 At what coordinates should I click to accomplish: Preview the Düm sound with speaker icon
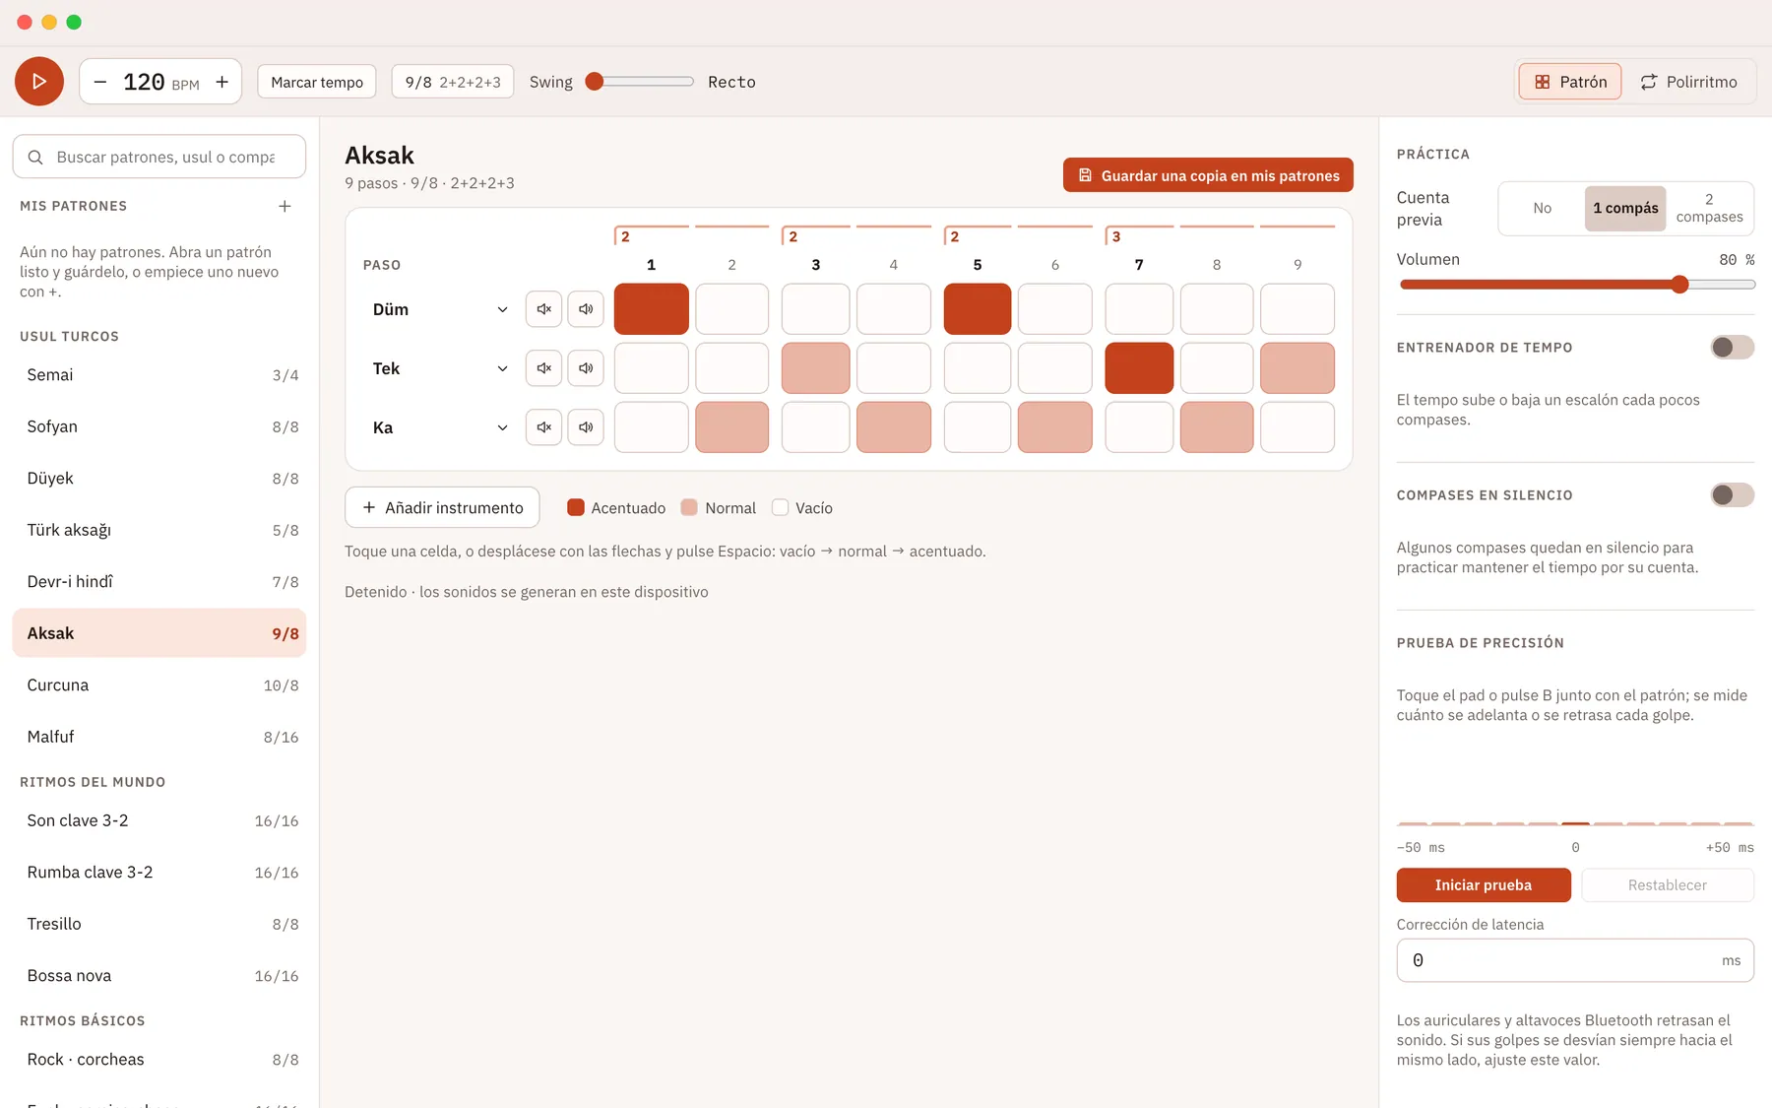click(586, 309)
